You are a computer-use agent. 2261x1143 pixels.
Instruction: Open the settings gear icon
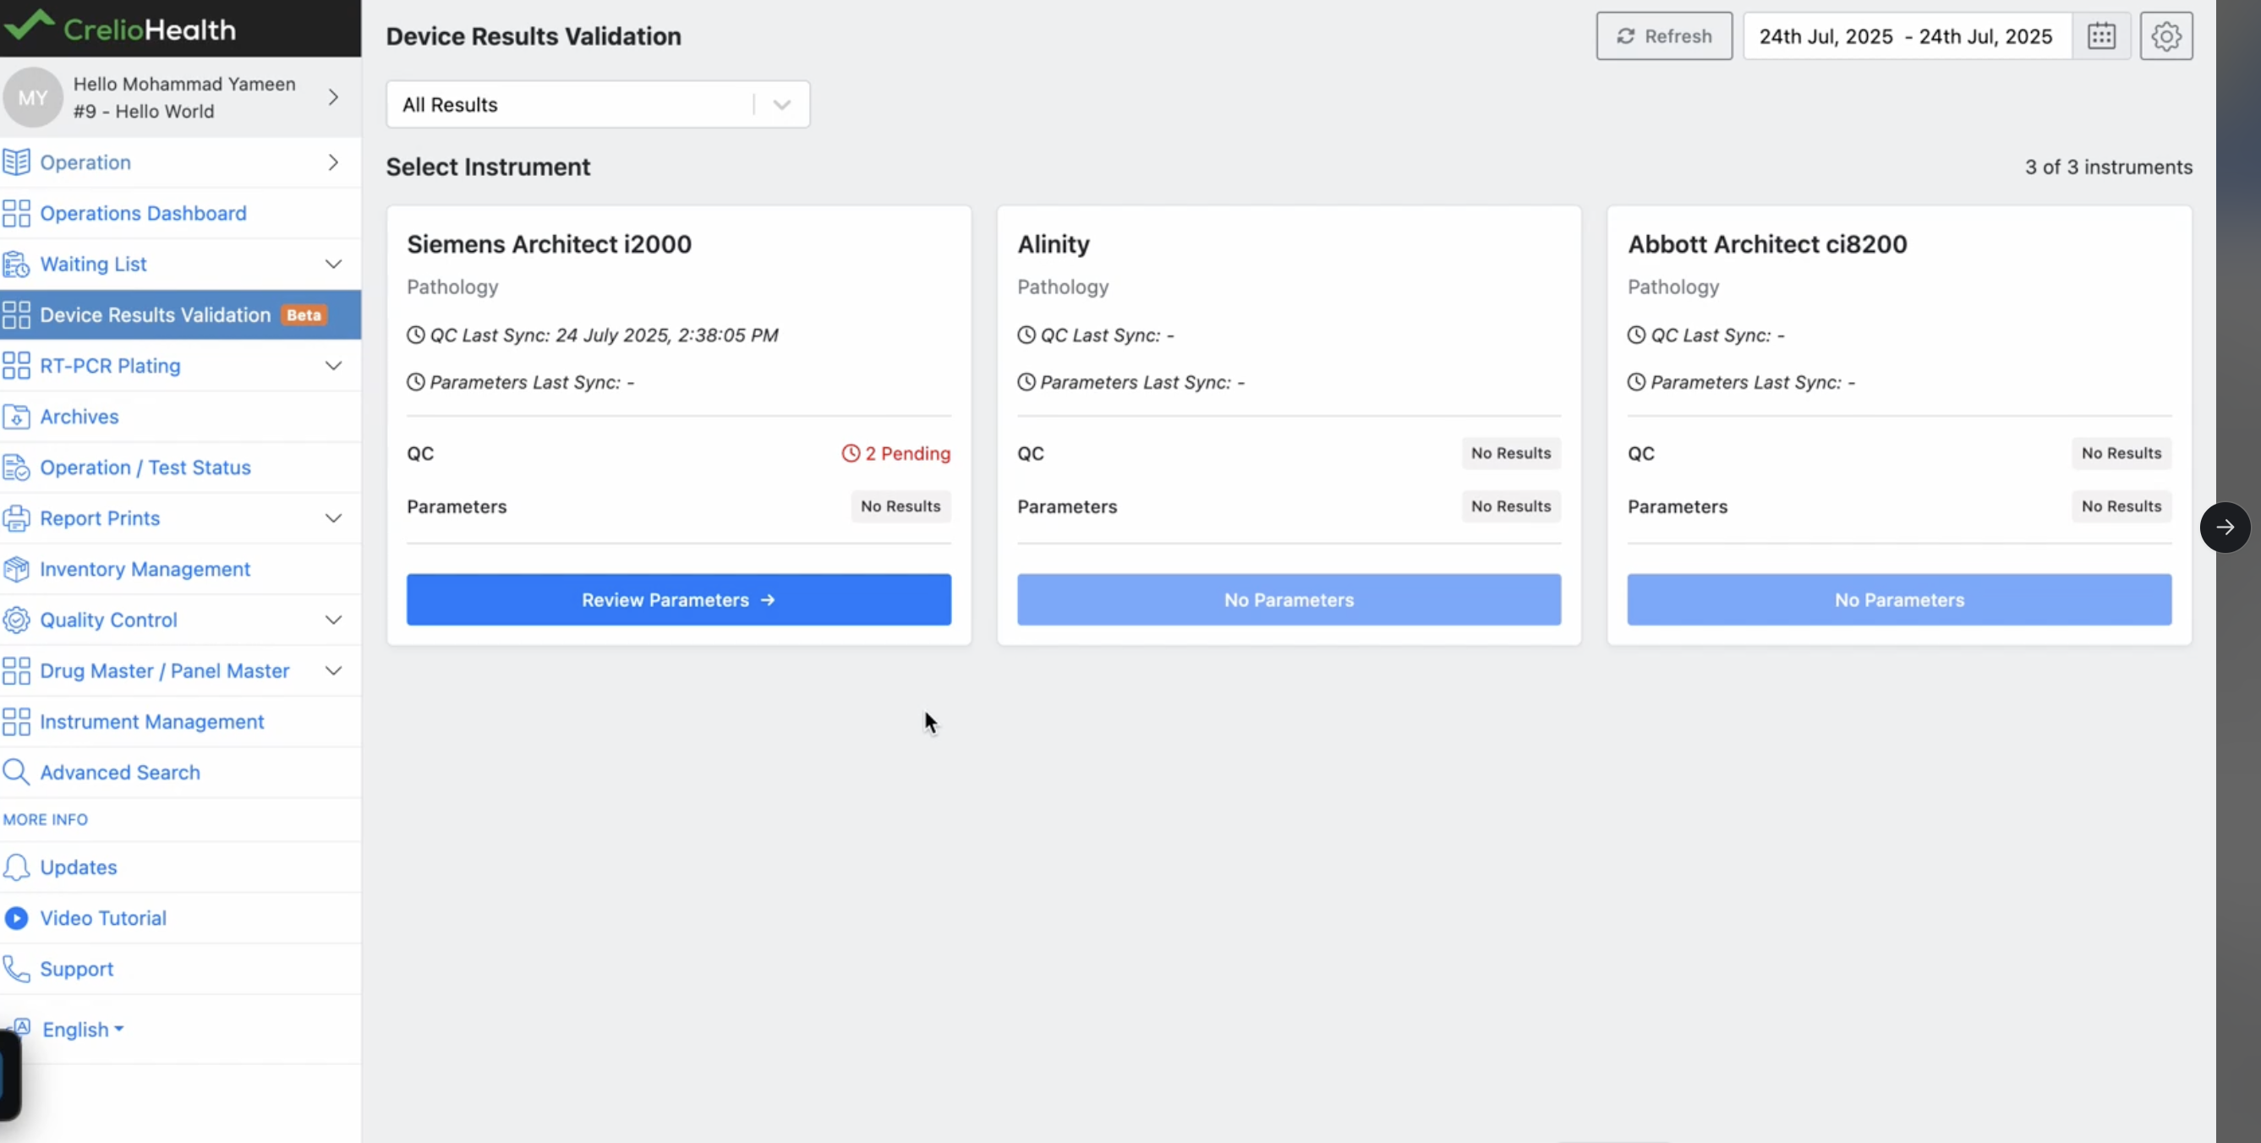(2166, 36)
